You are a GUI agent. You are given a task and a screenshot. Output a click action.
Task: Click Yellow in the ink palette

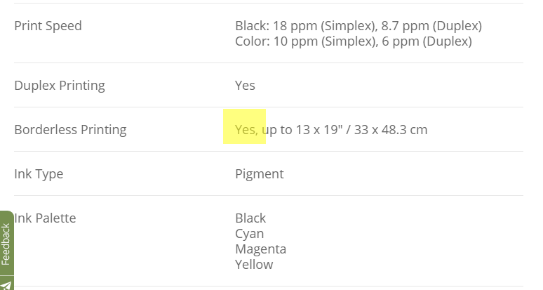[254, 264]
